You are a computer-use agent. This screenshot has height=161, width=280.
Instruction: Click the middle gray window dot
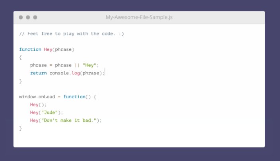pos(28,17)
